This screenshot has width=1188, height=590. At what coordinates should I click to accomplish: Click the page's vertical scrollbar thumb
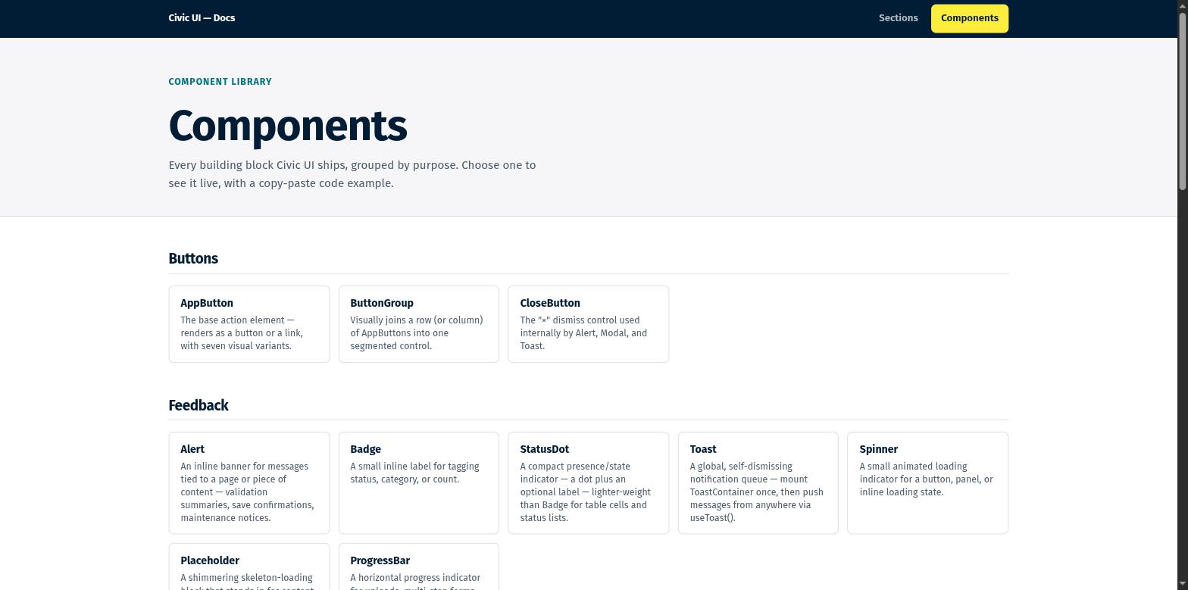pyautogui.click(x=1182, y=100)
